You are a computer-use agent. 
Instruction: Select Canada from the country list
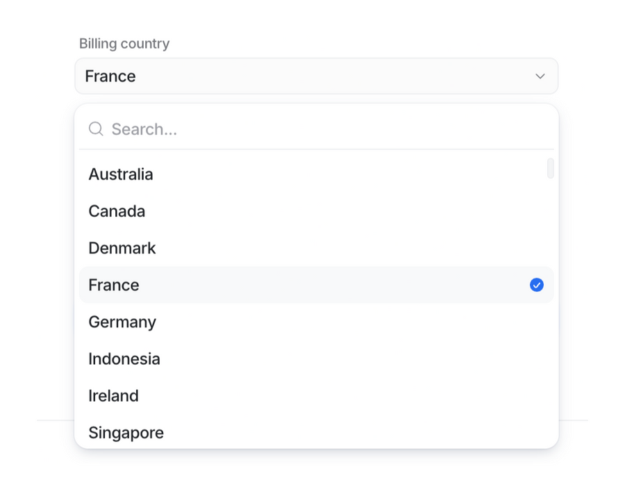coord(117,211)
